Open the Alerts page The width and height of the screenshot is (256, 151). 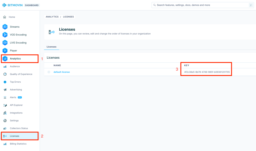coord(13,97)
